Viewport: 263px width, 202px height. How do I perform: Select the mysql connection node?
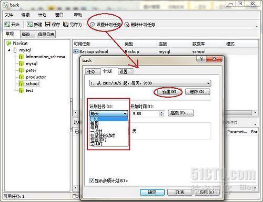[x=25, y=50]
